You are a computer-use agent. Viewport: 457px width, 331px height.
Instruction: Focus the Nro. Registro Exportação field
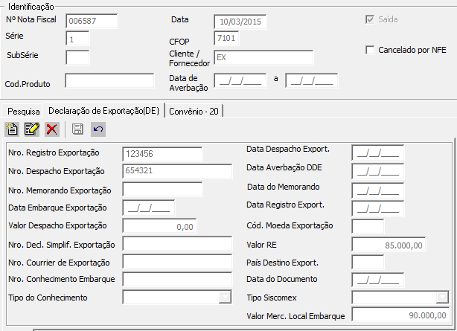[162, 154]
